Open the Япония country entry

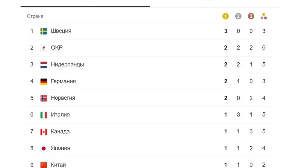(x=60, y=148)
